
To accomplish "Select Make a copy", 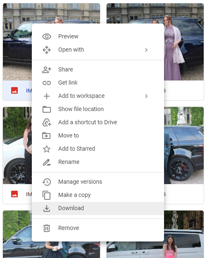I will (x=98, y=195).
